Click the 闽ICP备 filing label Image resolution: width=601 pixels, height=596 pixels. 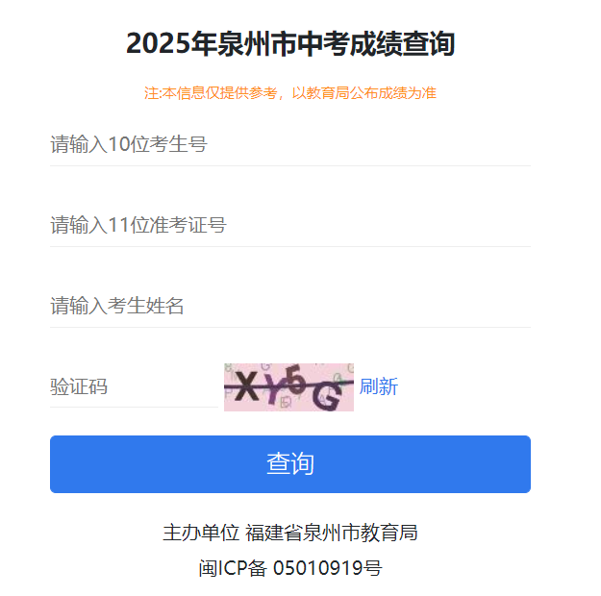(232, 568)
